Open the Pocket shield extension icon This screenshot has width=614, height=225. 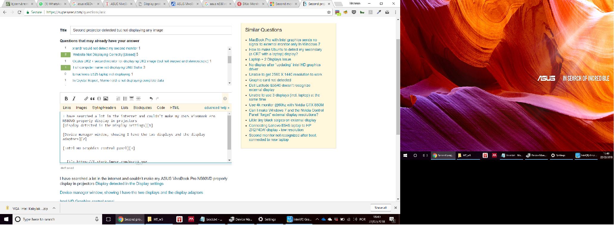pyautogui.click(x=354, y=12)
